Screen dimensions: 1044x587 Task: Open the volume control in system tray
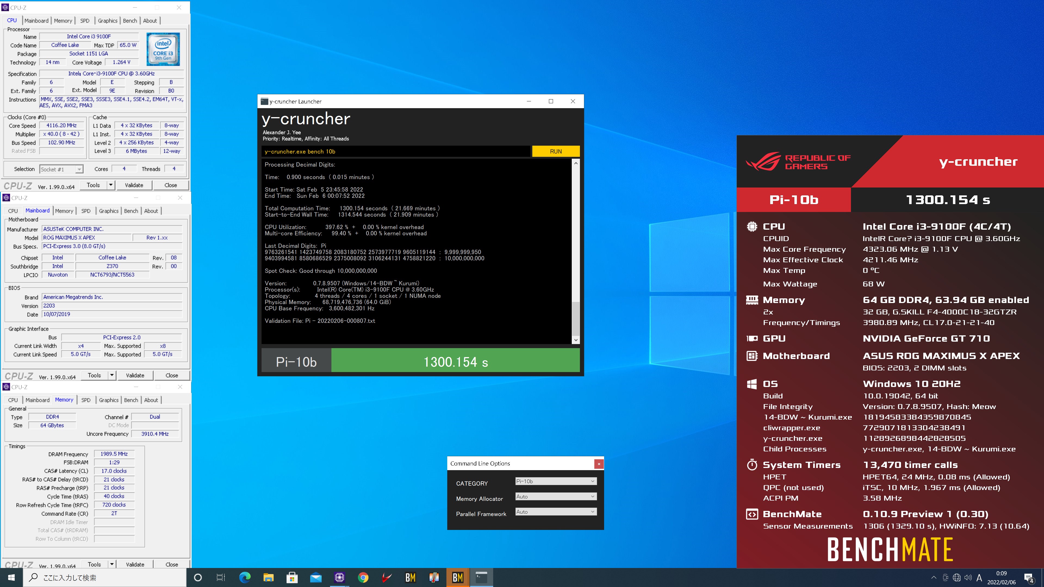tap(968, 578)
